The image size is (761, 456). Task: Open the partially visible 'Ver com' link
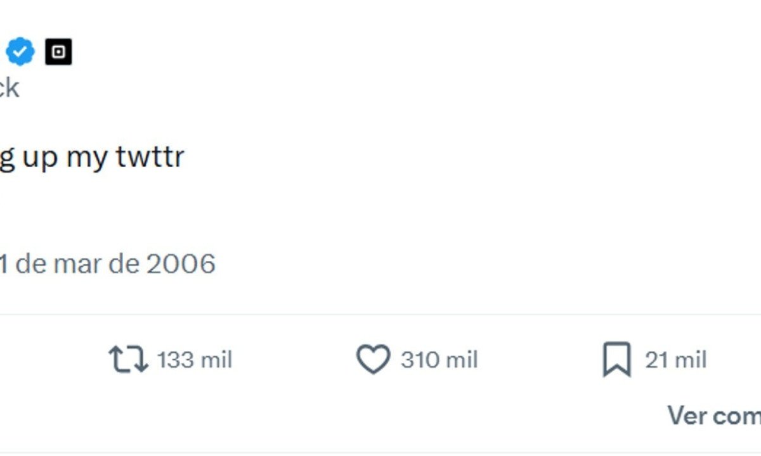[x=713, y=415]
